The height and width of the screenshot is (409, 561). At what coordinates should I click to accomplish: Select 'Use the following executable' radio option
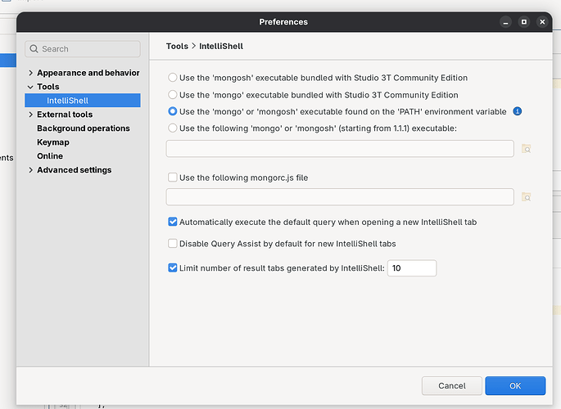(x=173, y=128)
